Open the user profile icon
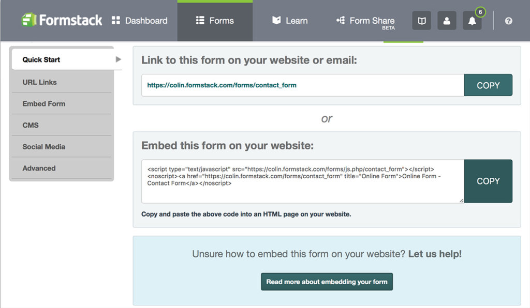This screenshot has height=308, width=530. [x=447, y=21]
